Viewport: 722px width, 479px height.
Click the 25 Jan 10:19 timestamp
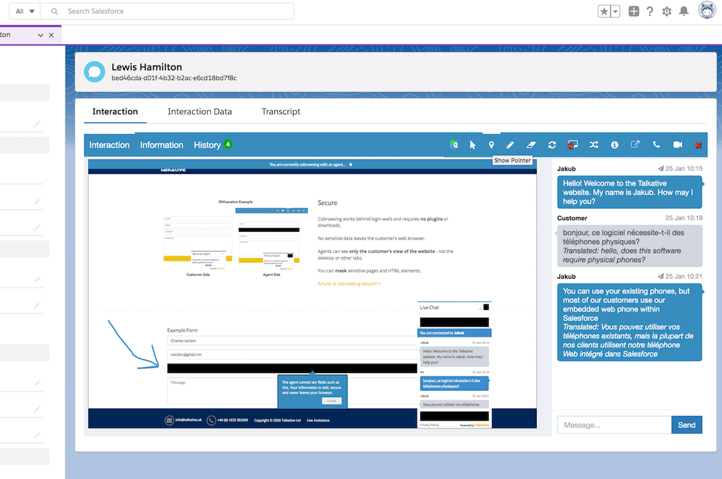[683, 218]
